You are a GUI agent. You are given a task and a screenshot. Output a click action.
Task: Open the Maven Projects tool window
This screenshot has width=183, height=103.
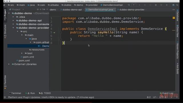pyautogui.click(x=177, y=50)
